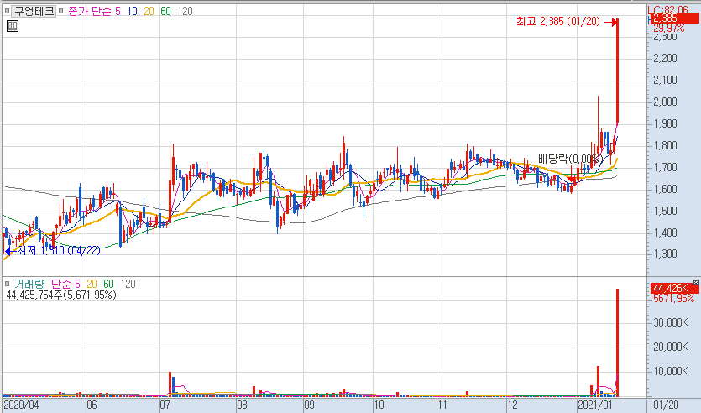
Task: Select the volume 단순 5 average label
Action: (65, 284)
